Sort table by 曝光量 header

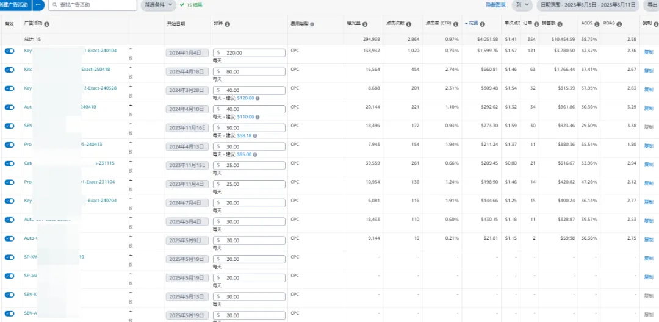coord(354,24)
